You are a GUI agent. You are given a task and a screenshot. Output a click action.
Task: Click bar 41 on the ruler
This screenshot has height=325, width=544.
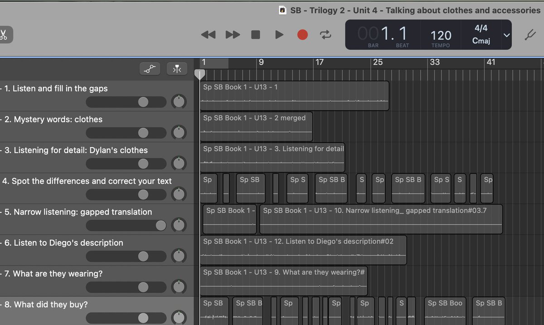click(491, 62)
